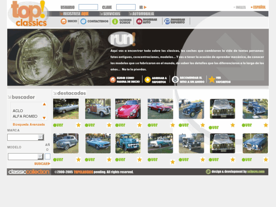The height and width of the screenshot is (207, 276).
Task: Click the TOPCLASSICS link in the footer
Action: tap(83, 172)
